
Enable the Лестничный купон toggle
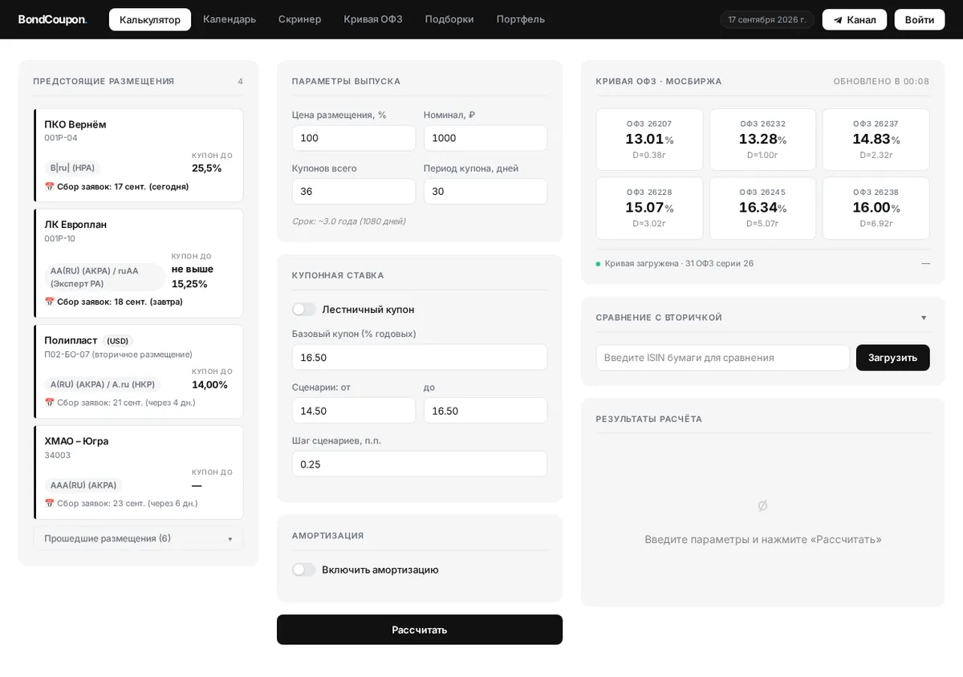pyautogui.click(x=304, y=310)
